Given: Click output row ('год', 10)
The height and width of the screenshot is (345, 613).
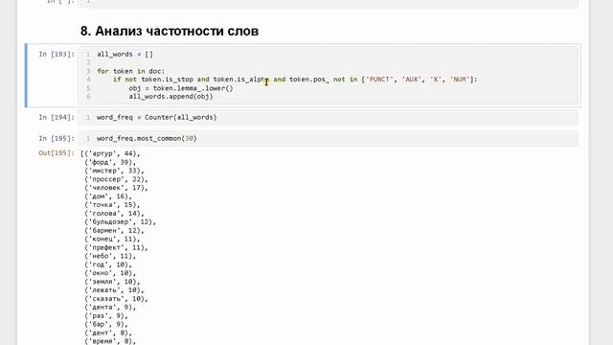Looking at the screenshot, I should [108, 264].
